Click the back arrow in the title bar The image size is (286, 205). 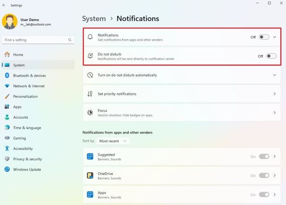tap(4, 5)
